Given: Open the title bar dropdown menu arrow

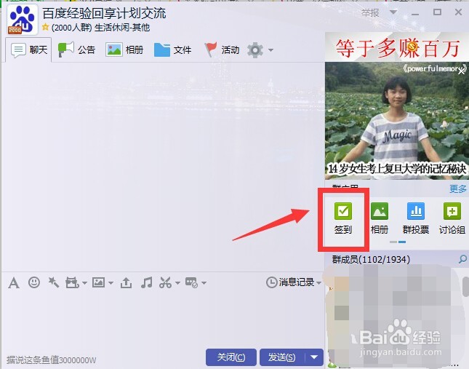Looking at the screenshot, I should point(393,12).
